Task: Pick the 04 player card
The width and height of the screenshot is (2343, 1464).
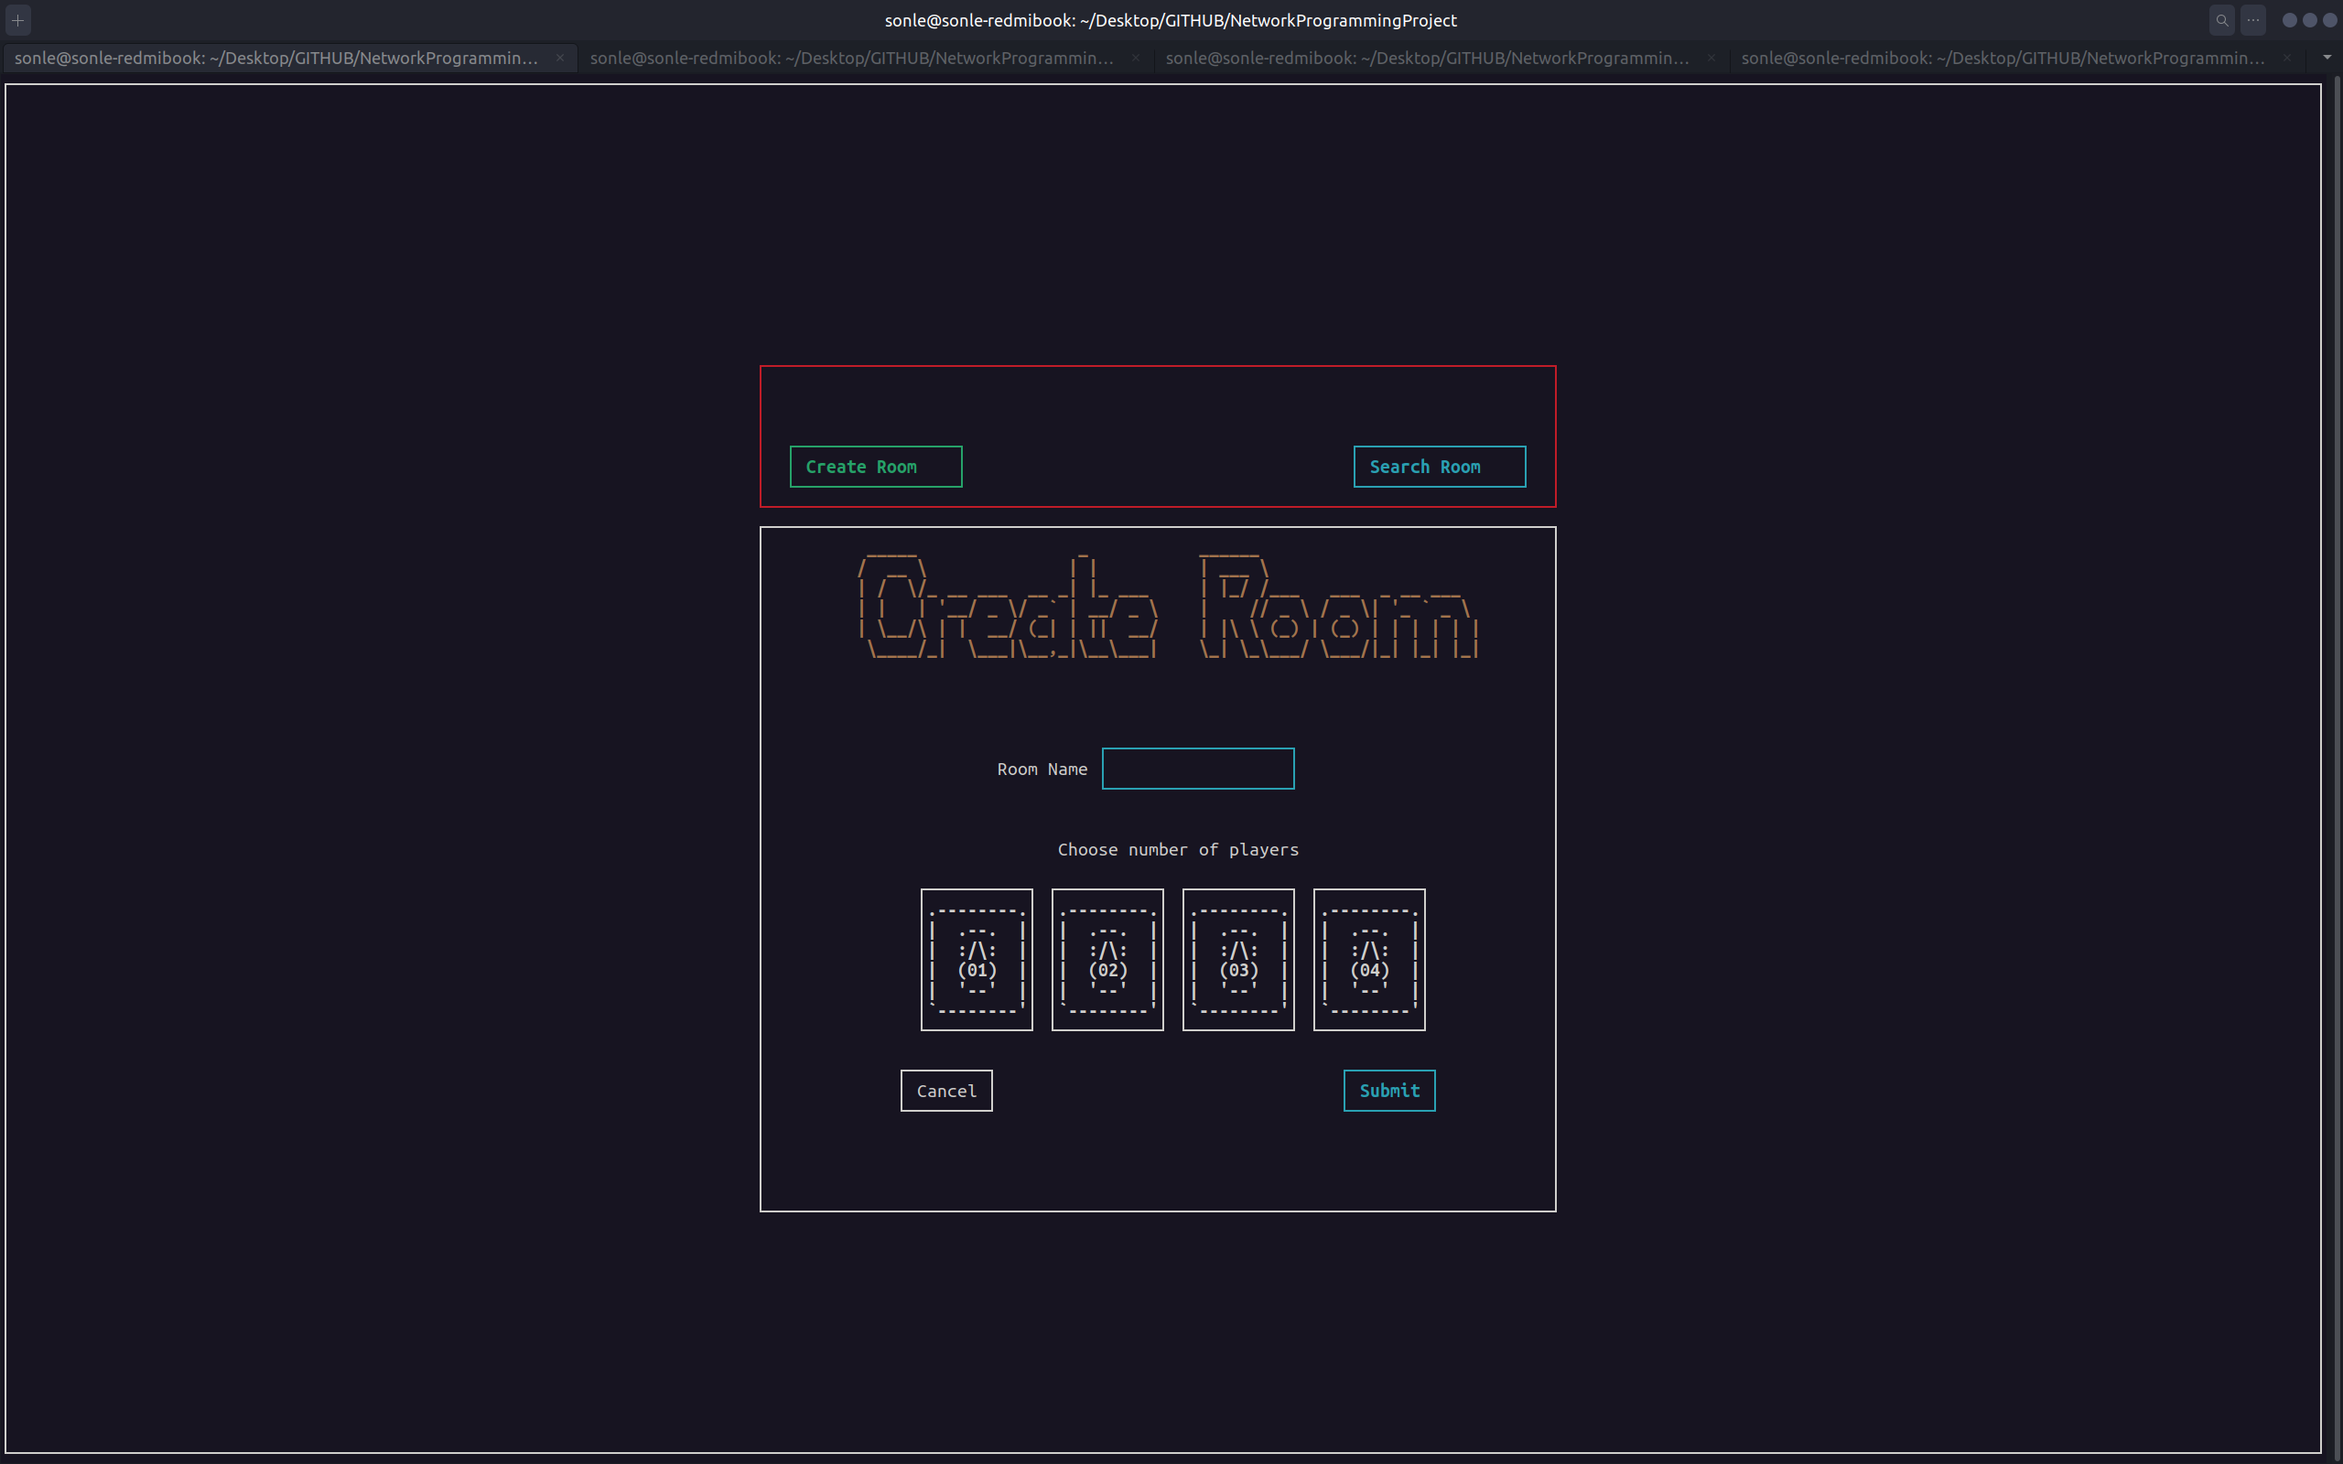Action: (x=1369, y=960)
